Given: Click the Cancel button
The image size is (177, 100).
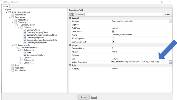Looking at the screenshot, I should click(94, 97).
